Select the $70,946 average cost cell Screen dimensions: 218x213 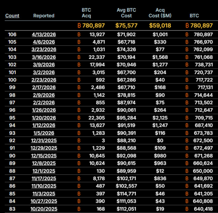[x=126, y=65]
